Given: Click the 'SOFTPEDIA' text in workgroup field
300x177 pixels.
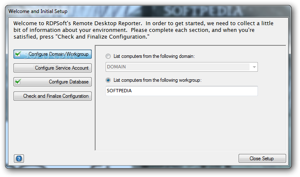Looking at the screenshot, I should pyautogui.click(x=119, y=91).
